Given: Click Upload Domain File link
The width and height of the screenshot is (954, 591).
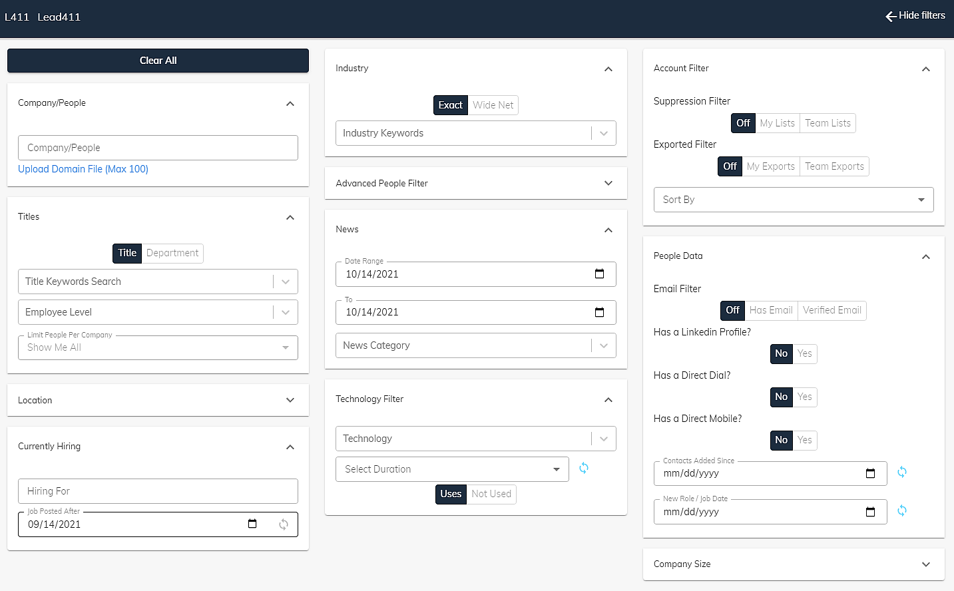Looking at the screenshot, I should 83,169.
